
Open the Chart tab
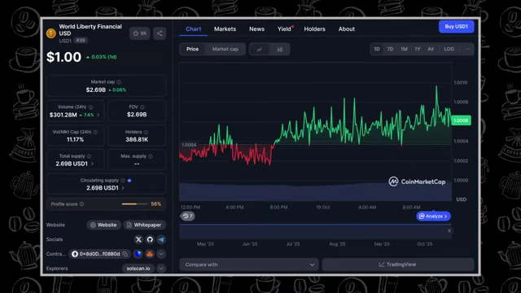[194, 29]
